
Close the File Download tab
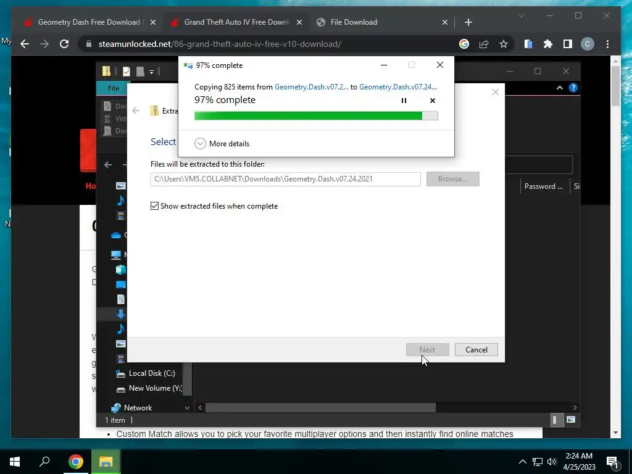tap(445, 23)
